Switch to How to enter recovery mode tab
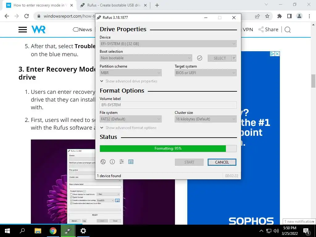 point(39,5)
